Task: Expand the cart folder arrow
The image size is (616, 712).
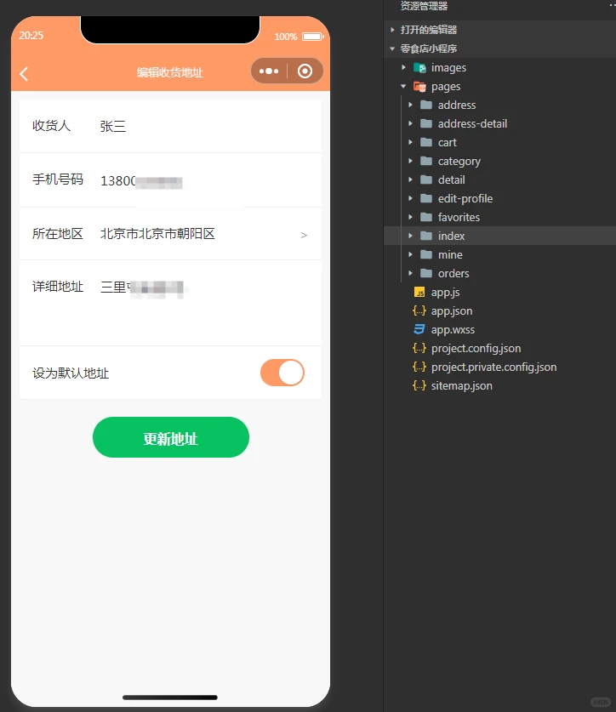Action: pos(410,142)
